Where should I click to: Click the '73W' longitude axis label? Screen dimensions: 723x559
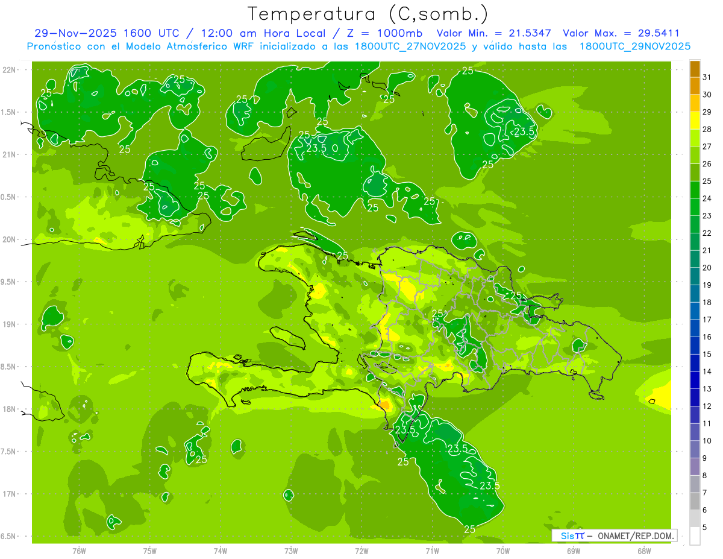tap(291, 551)
